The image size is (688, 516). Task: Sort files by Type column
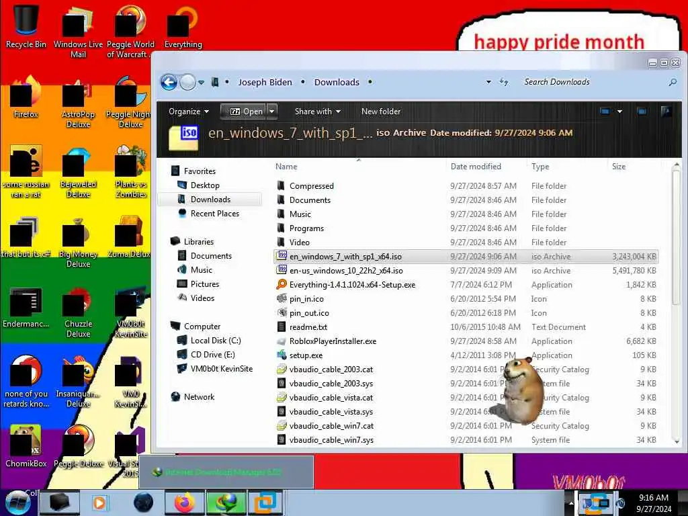540,167
